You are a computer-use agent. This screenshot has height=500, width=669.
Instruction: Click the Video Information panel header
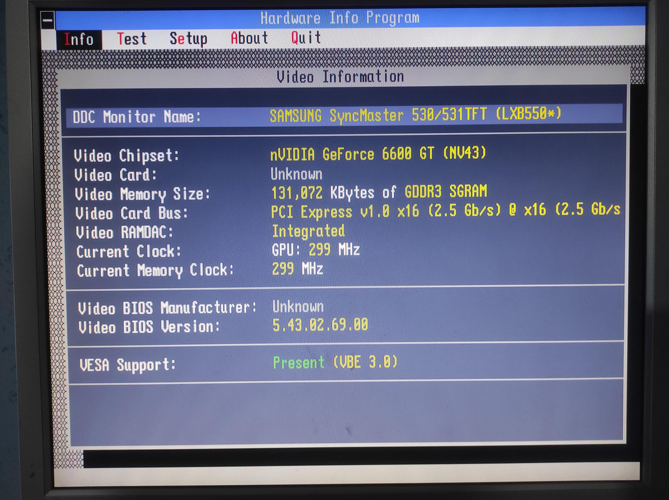click(340, 77)
